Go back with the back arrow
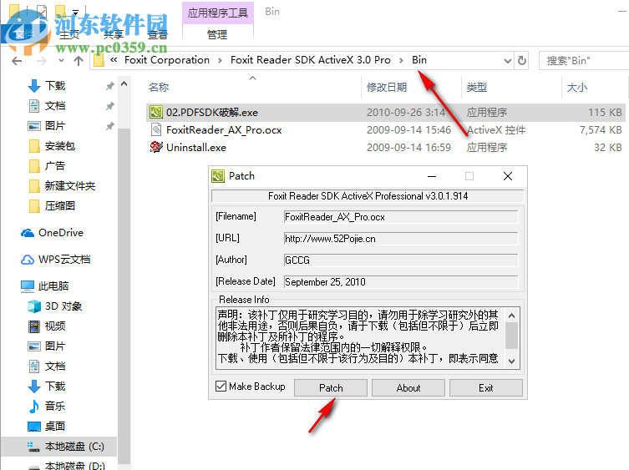 click(17, 61)
